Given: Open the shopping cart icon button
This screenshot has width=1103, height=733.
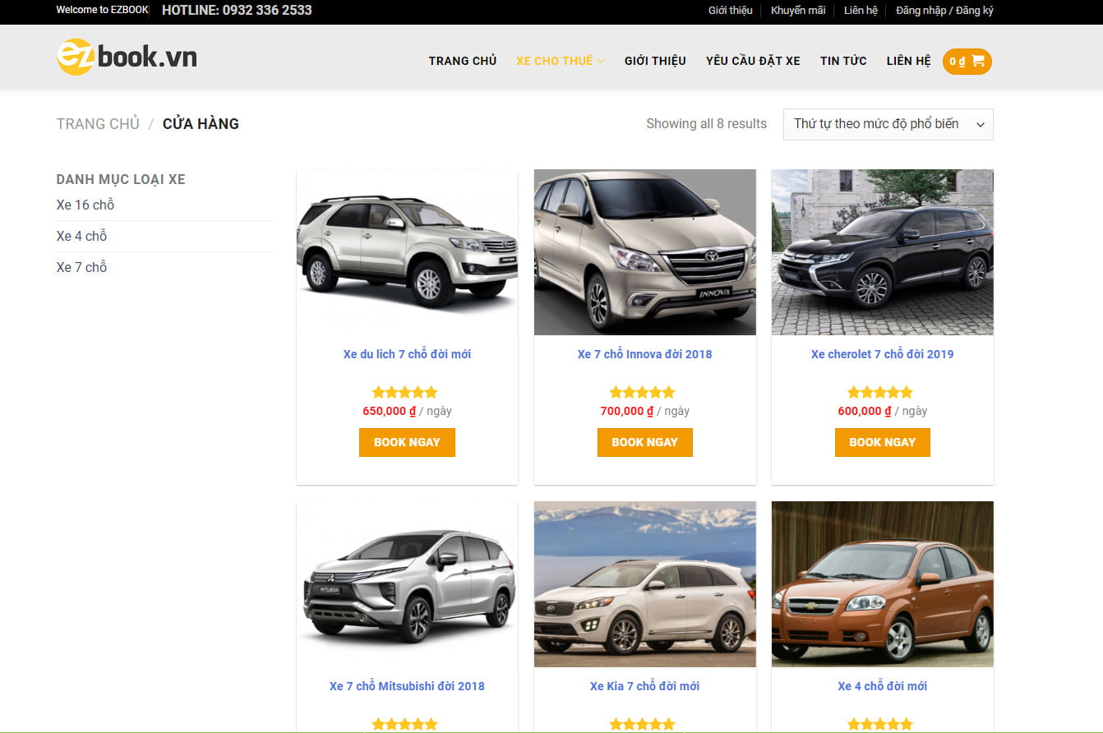Looking at the screenshot, I should click(967, 62).
